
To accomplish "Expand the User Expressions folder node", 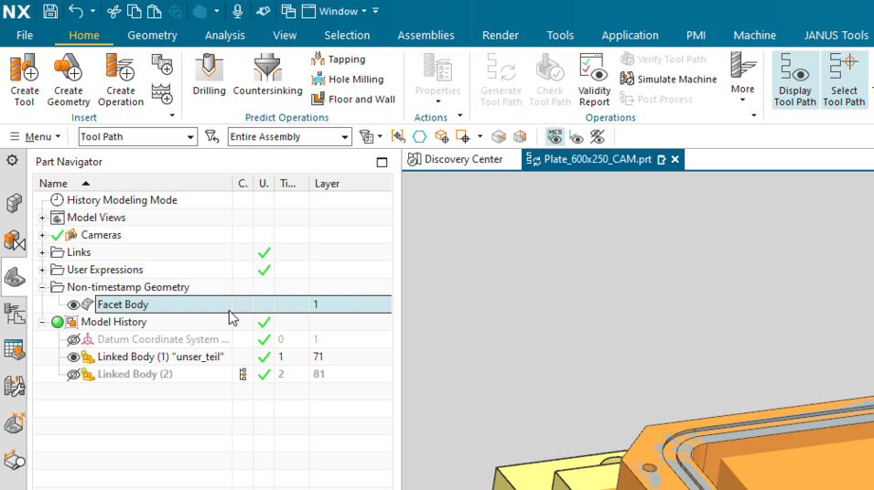I will tap(42, 270).
